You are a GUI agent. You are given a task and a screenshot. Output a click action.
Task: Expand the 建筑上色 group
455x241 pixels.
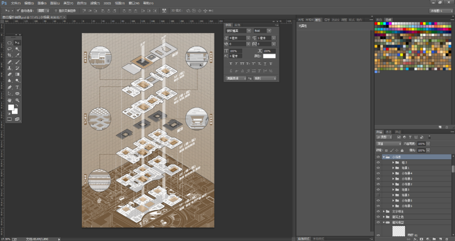point(384,217)
